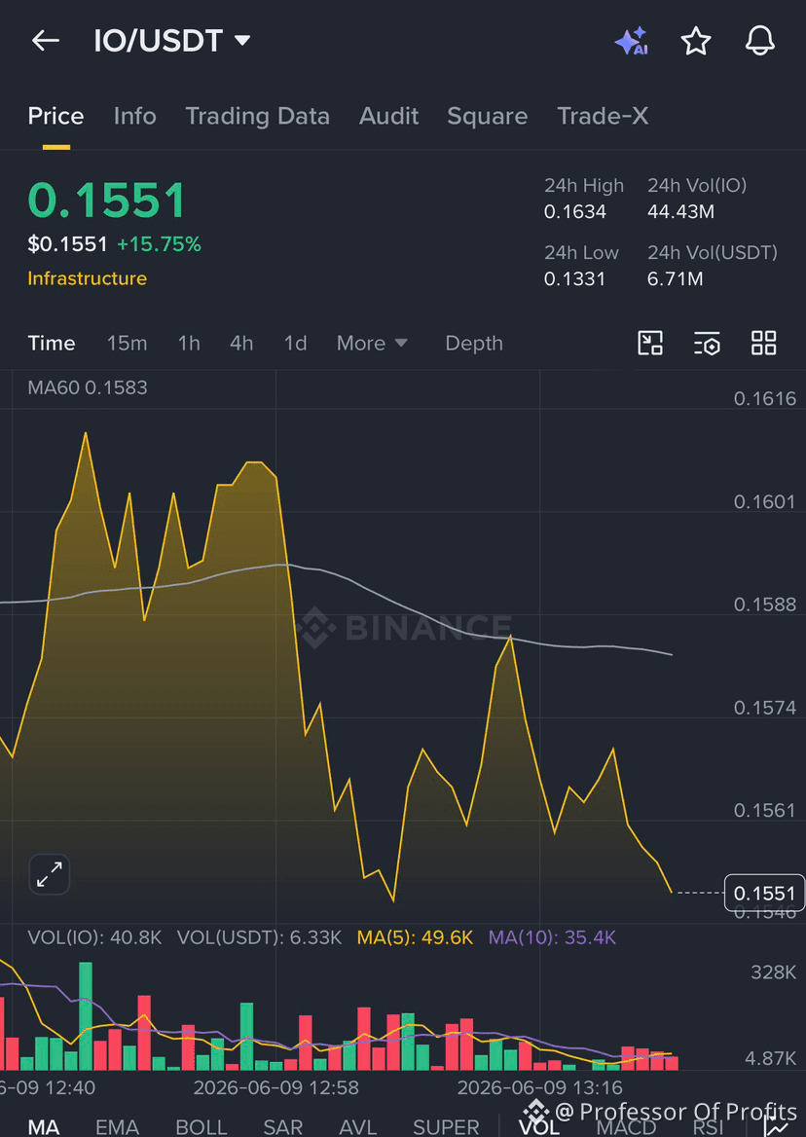This screenshot has width=806, height=1137.
Task: Click the 328K volume axis label
Action: (773, 972)
